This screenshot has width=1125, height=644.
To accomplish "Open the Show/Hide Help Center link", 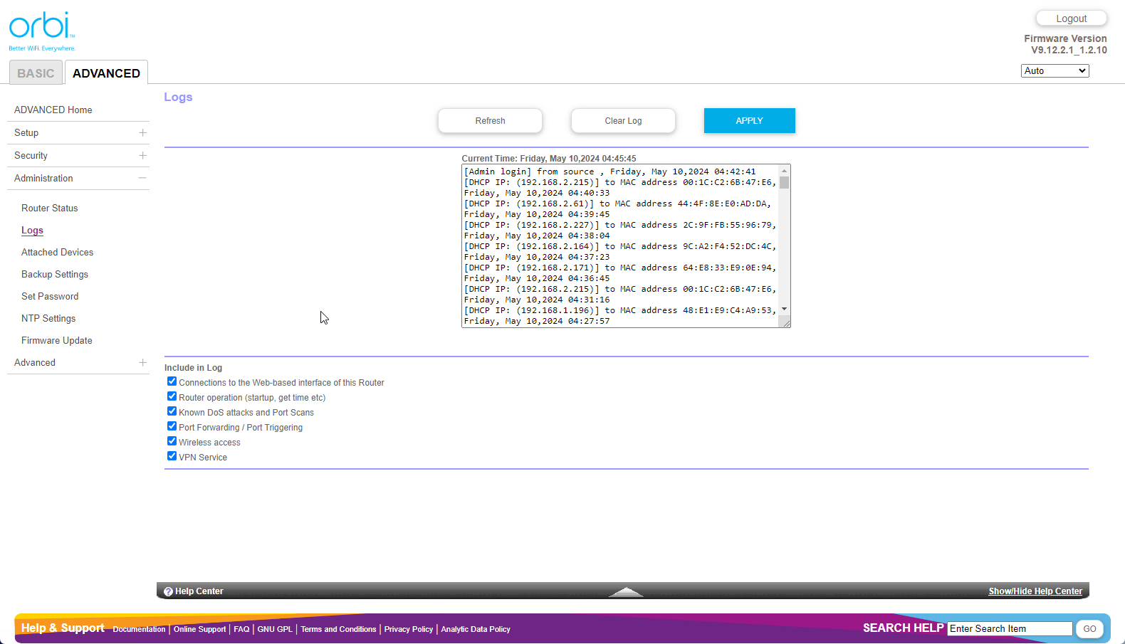I will [1035, 591].
